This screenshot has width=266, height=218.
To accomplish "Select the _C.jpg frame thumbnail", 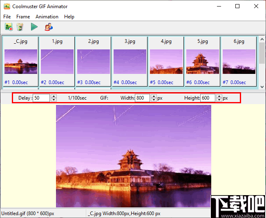I will pyautogui.click(x=21, y=62).
